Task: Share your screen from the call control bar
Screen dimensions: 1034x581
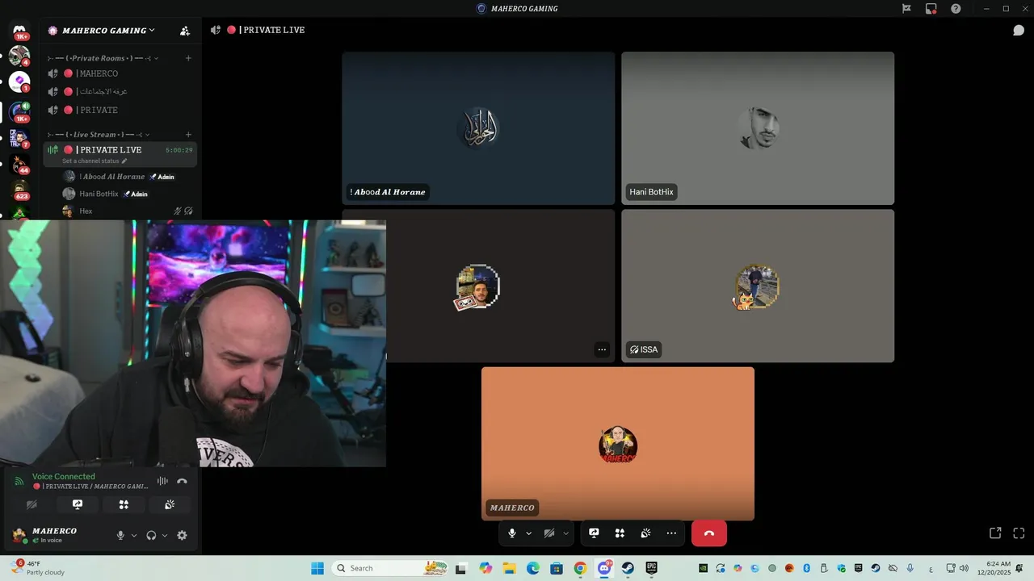Action: (x=594, y=533)
